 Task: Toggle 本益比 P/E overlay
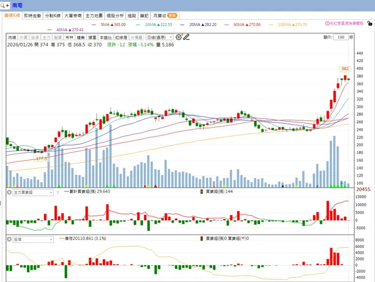[x=106, y=37]
